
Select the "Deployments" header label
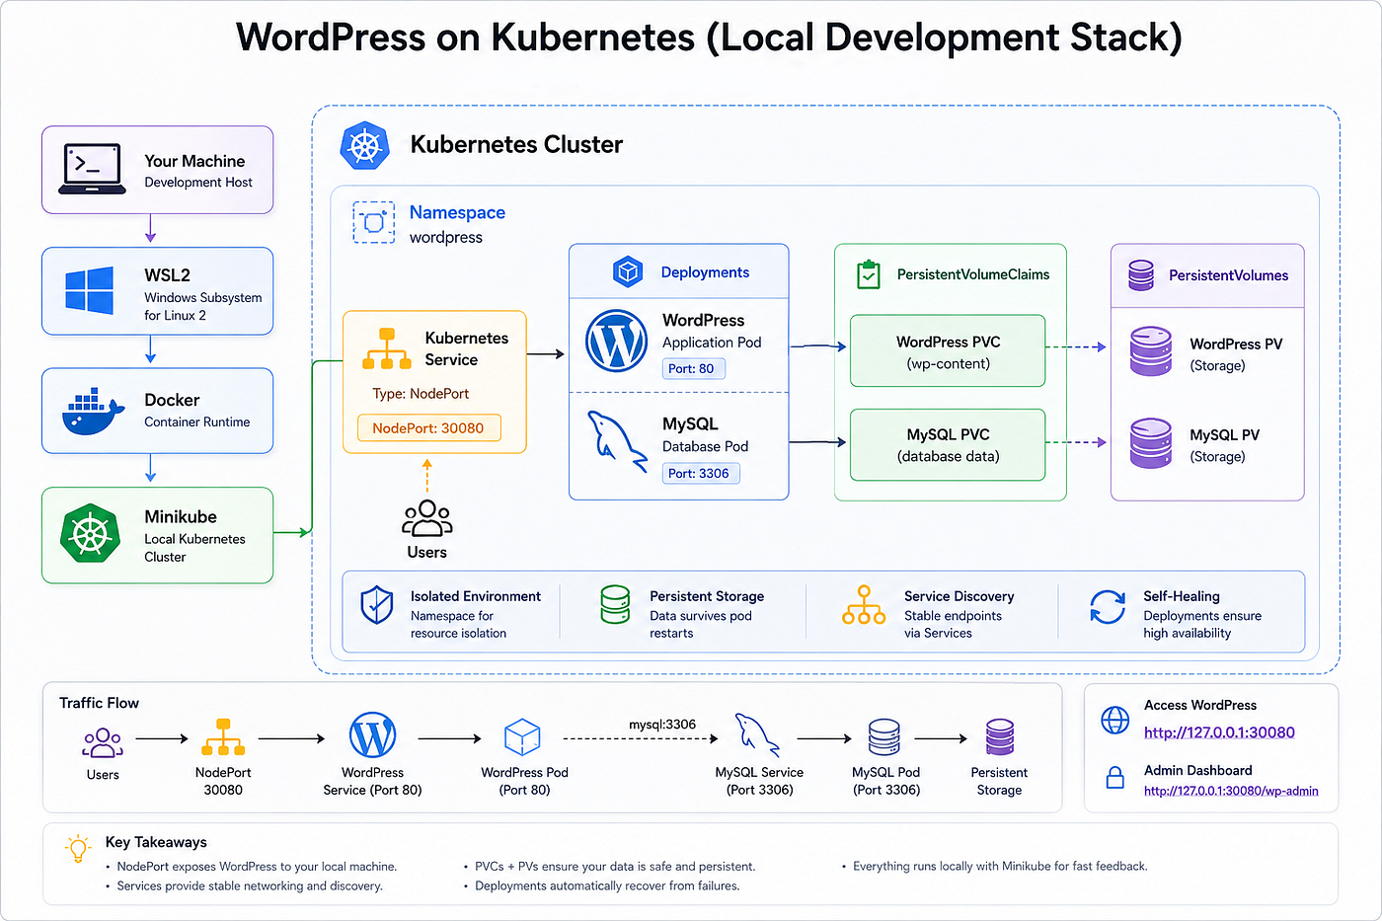click(x=705, y=272)
